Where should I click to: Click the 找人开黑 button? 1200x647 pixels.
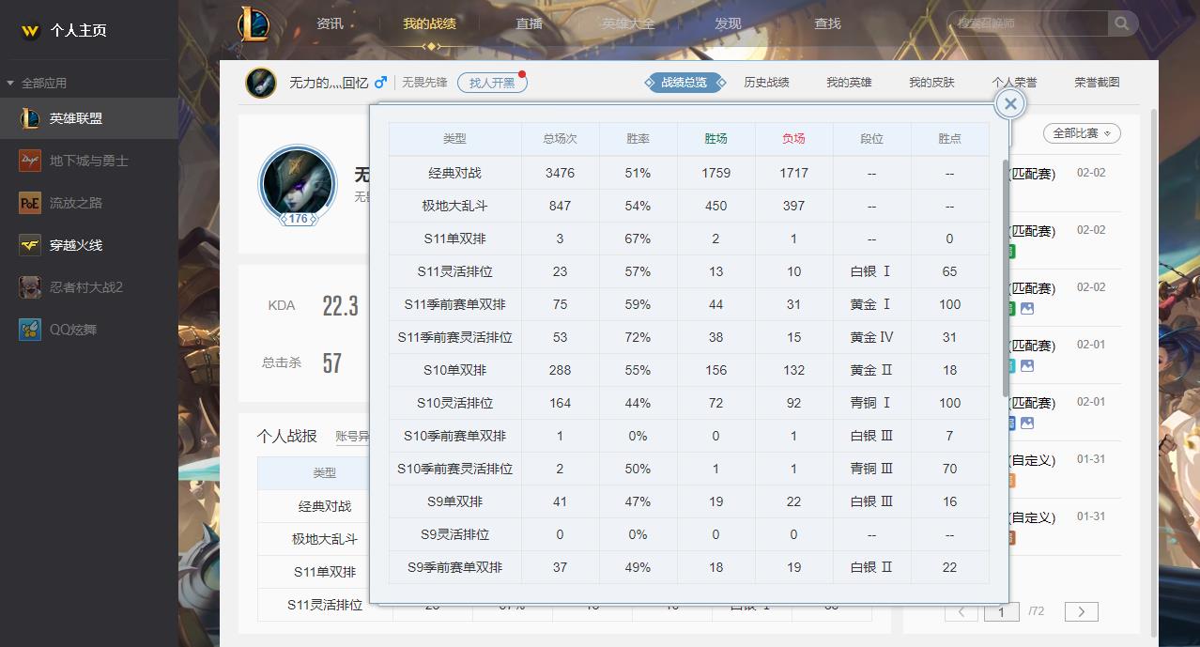(492, 83)
